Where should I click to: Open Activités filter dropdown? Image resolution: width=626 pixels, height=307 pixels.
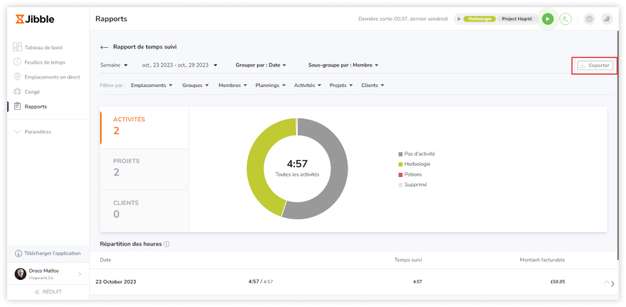(x=308, y=86)
